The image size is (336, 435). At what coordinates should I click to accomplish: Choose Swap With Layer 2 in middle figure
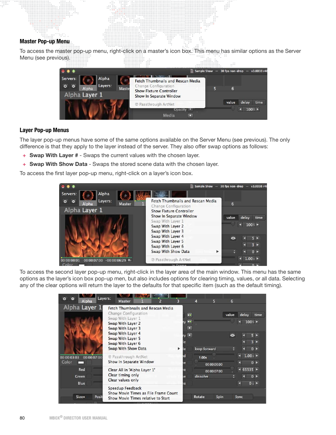(x=167, y=226)
